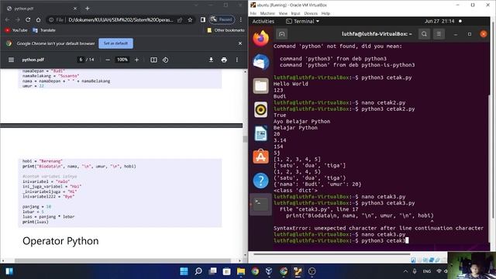Open Ubuntu Activities overview

(x=263, y=21)
